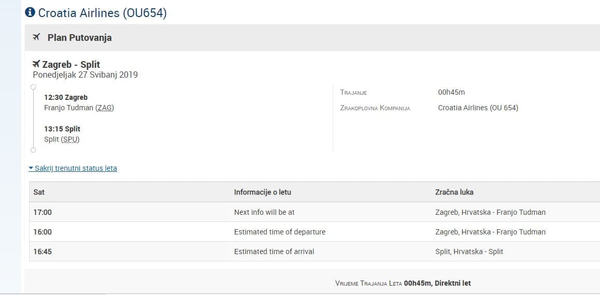The height and width of the screenshot is (295, 600).
Task: Click the Informacije o letu column header
Action: coord(262,192)
